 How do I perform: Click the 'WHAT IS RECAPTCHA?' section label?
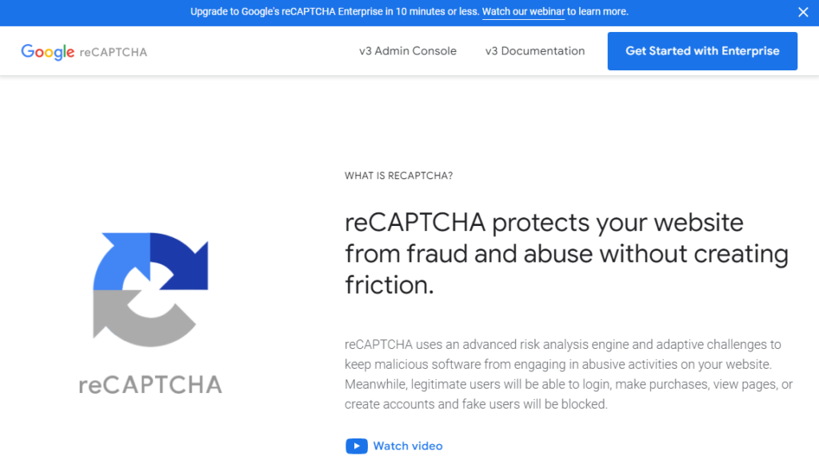click(x=398, y=176)
